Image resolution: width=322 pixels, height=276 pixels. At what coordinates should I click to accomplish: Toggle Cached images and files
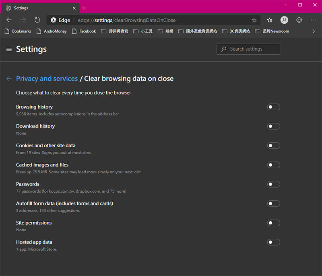pyautogui.click(x=274, y=165)
